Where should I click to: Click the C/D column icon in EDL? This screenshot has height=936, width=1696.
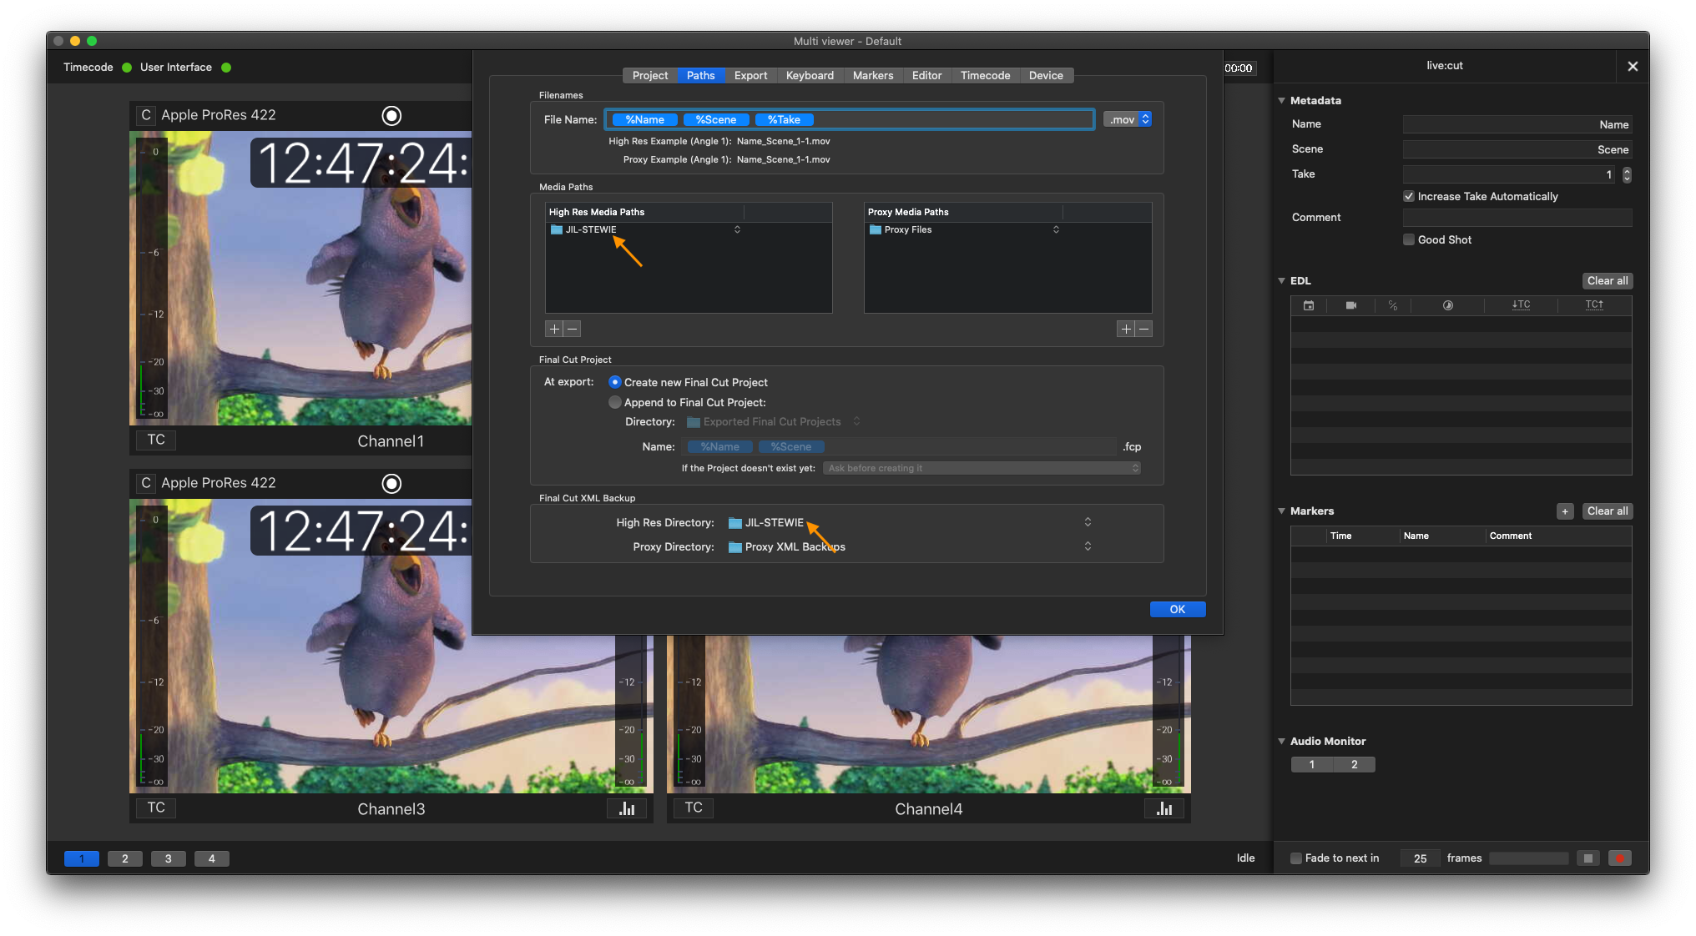1393,305
